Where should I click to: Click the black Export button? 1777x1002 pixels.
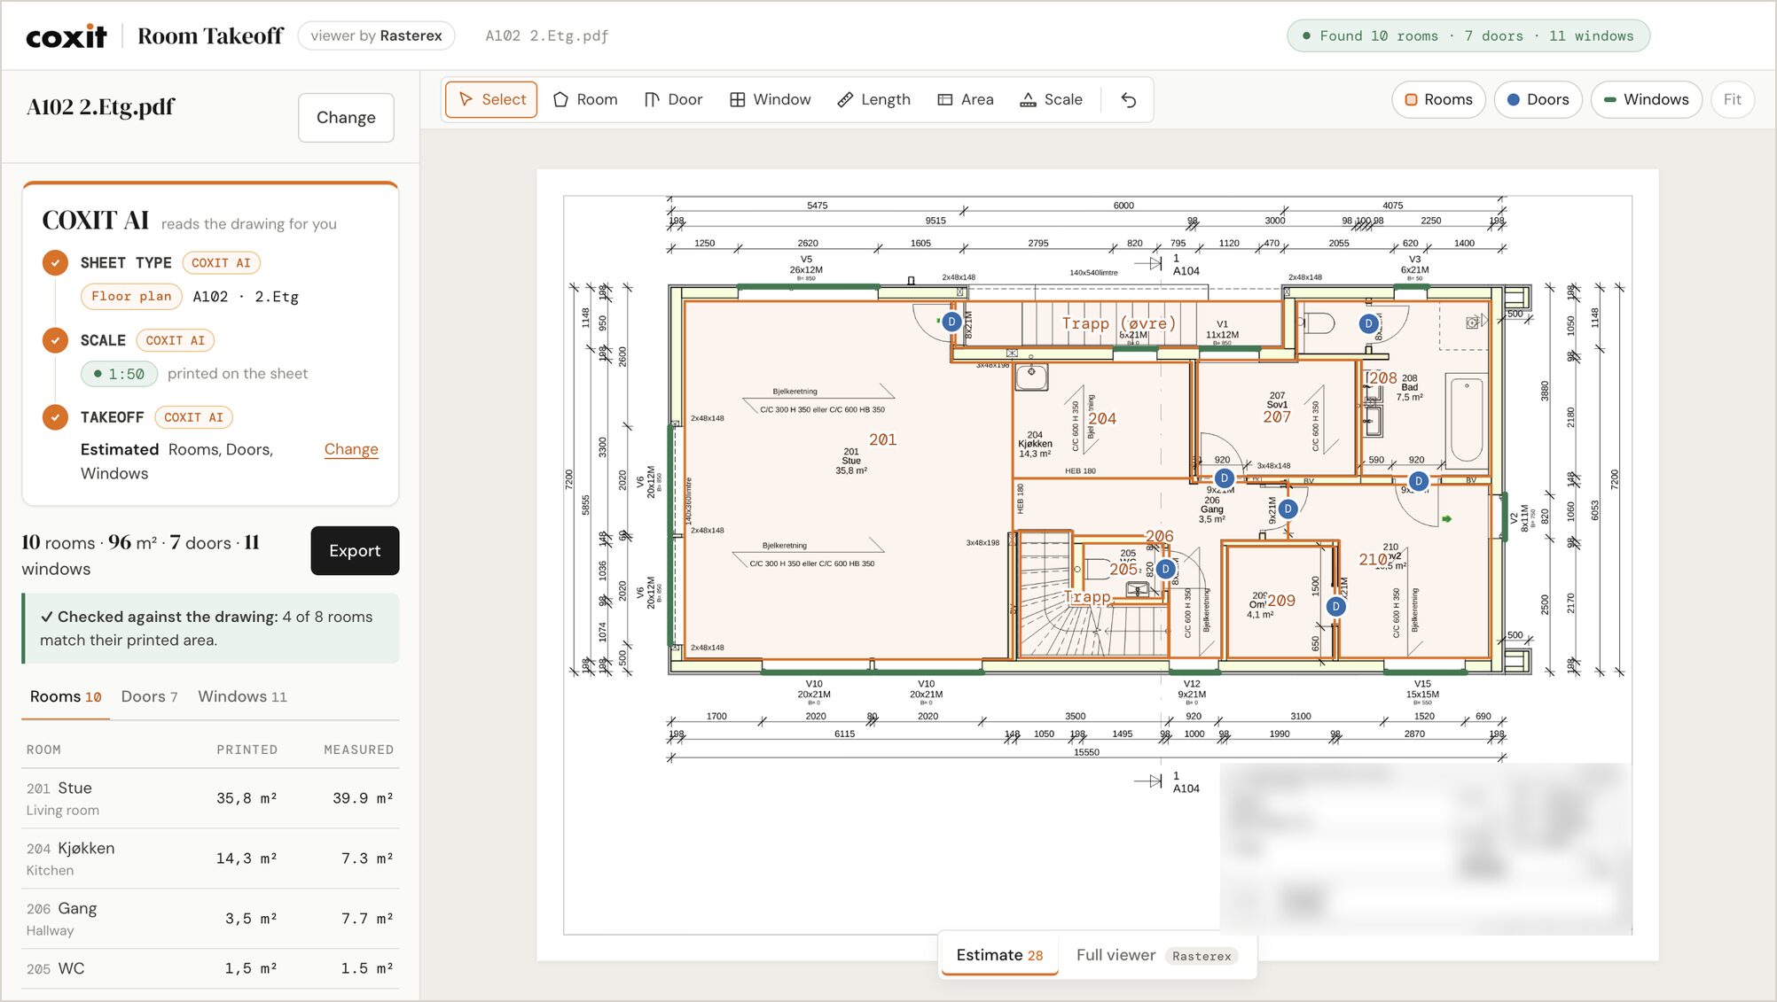pyautogui.click(x=355, y=550)
